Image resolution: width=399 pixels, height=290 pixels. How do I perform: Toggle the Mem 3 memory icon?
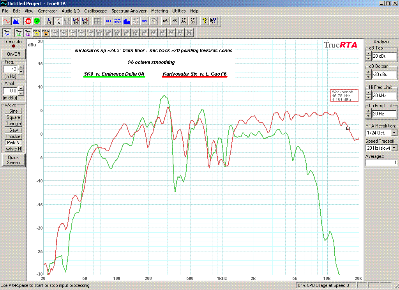tap(37, 33)
